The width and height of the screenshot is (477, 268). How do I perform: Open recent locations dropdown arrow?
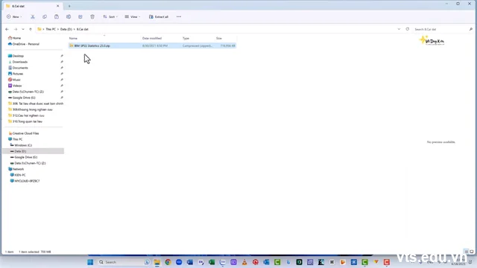pos(23,29)
